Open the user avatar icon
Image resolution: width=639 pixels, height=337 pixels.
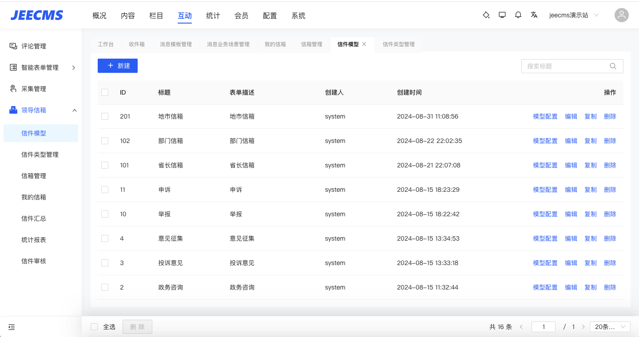[622, 15]
